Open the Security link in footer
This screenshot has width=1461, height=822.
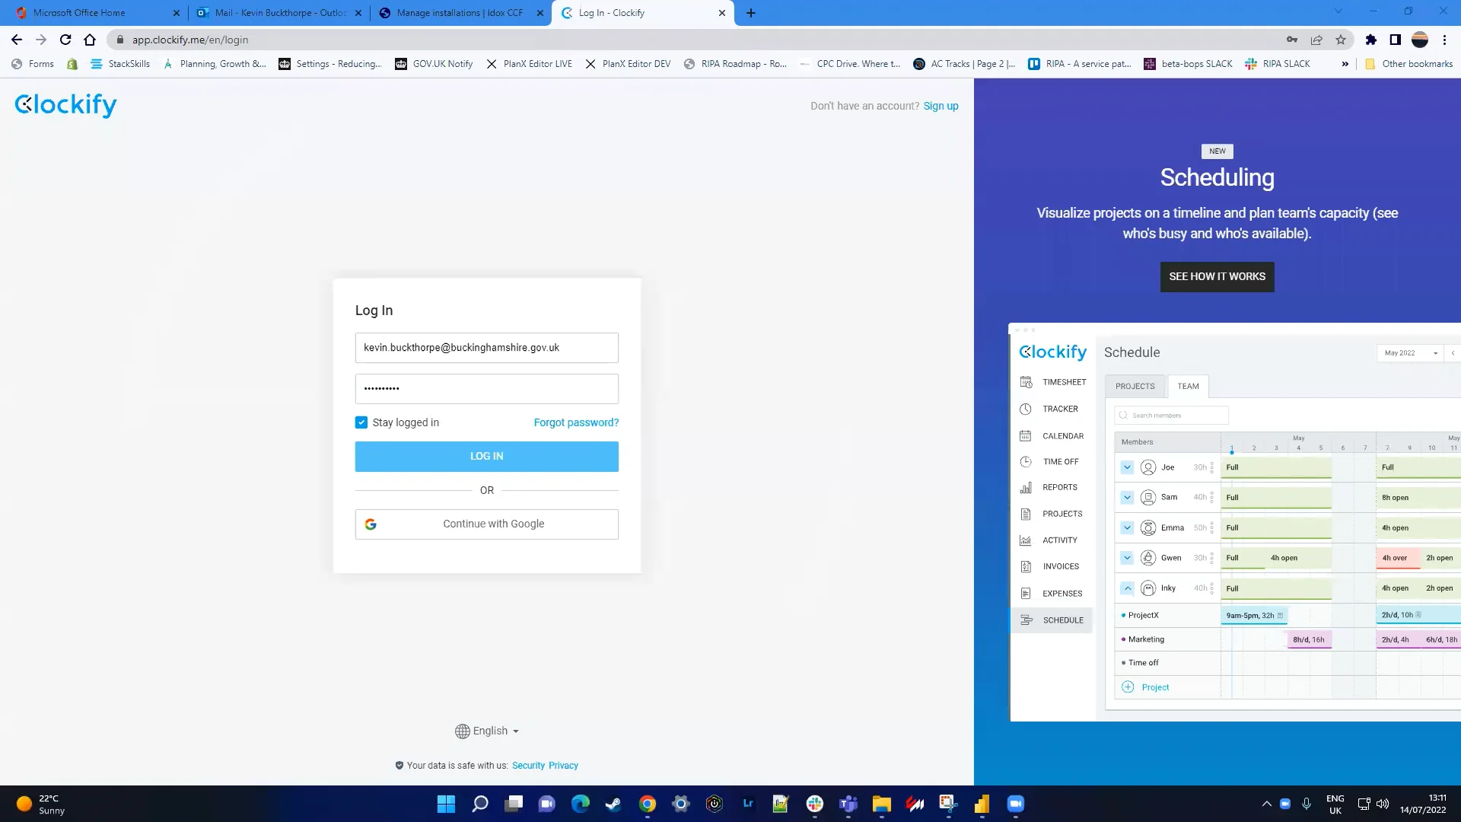click(528, 766)
